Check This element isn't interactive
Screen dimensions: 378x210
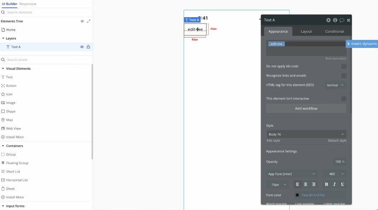[344, 99]
